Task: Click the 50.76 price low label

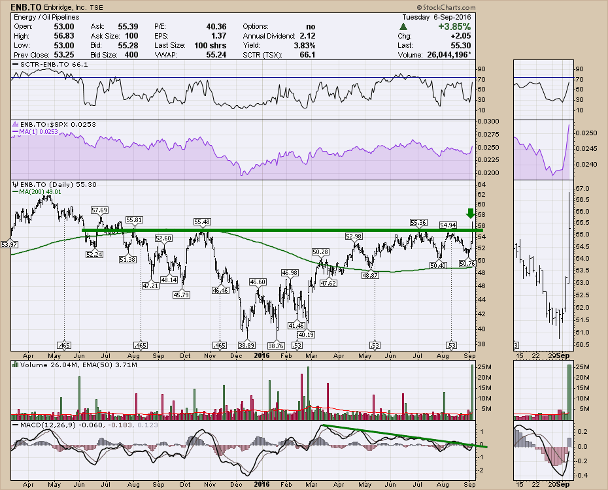Action: coord(467,263)
